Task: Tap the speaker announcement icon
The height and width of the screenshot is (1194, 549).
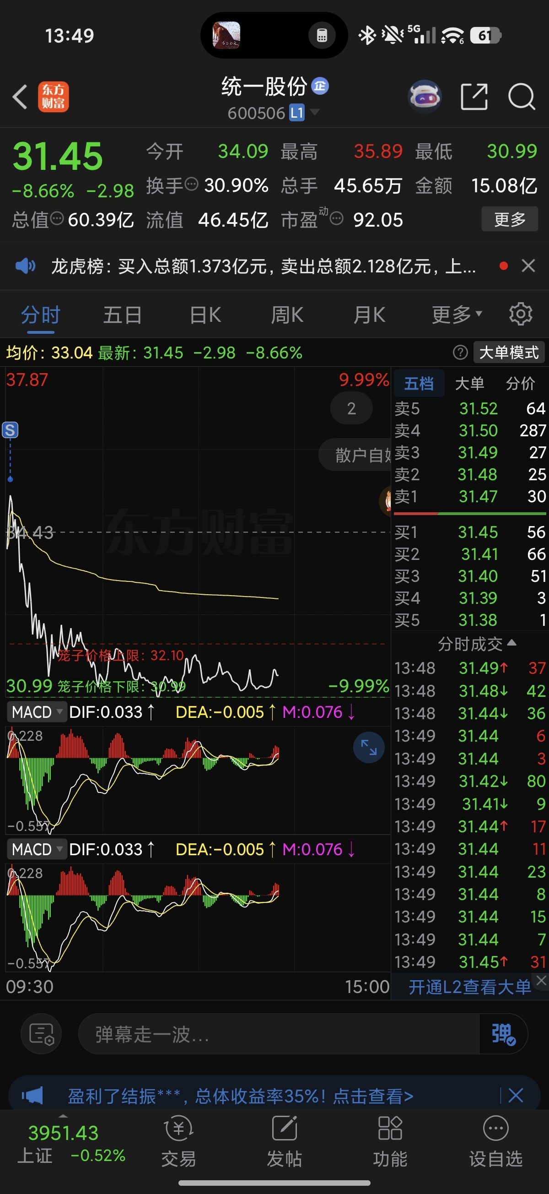Action: (26, 266)
